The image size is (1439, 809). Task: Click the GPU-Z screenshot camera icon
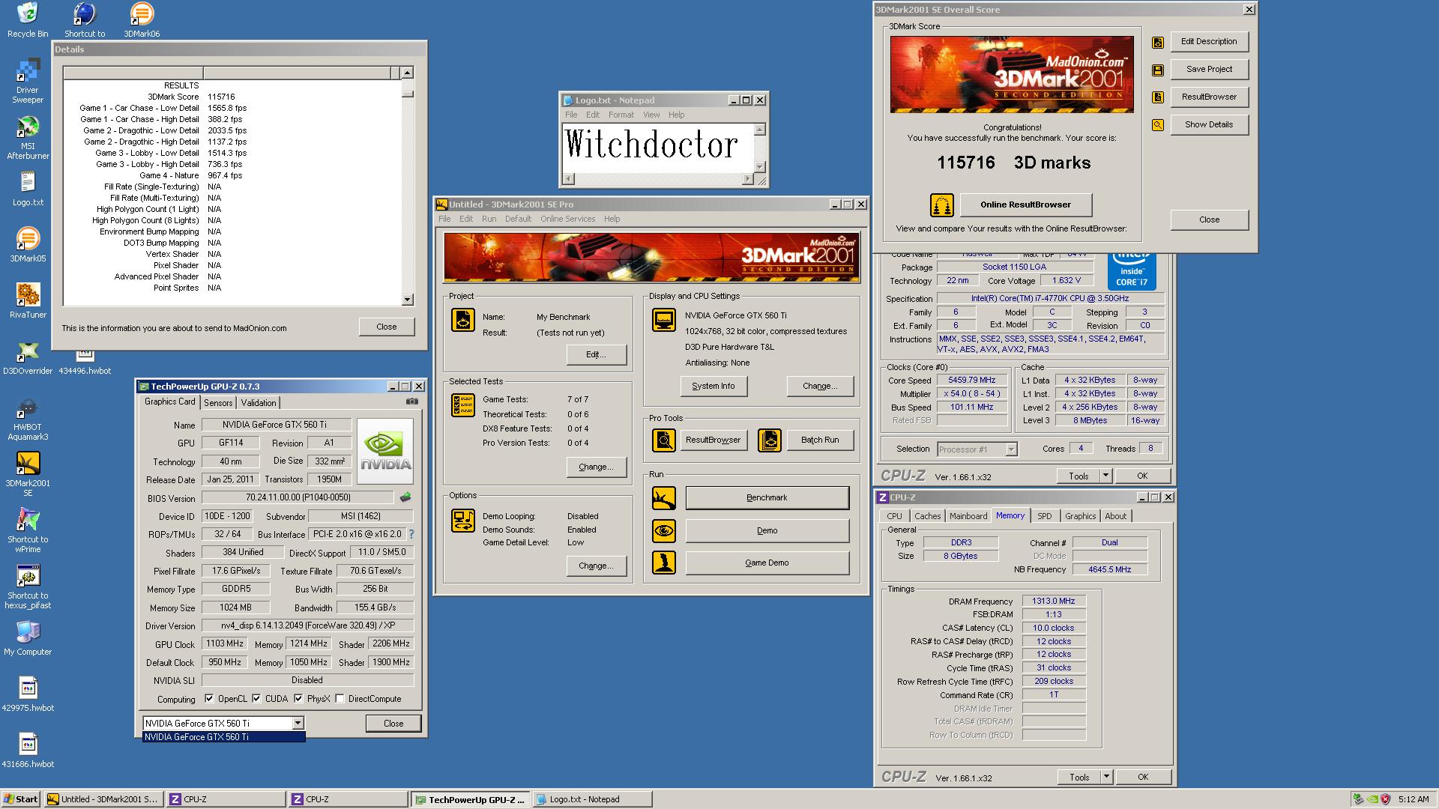coord(412,402)
